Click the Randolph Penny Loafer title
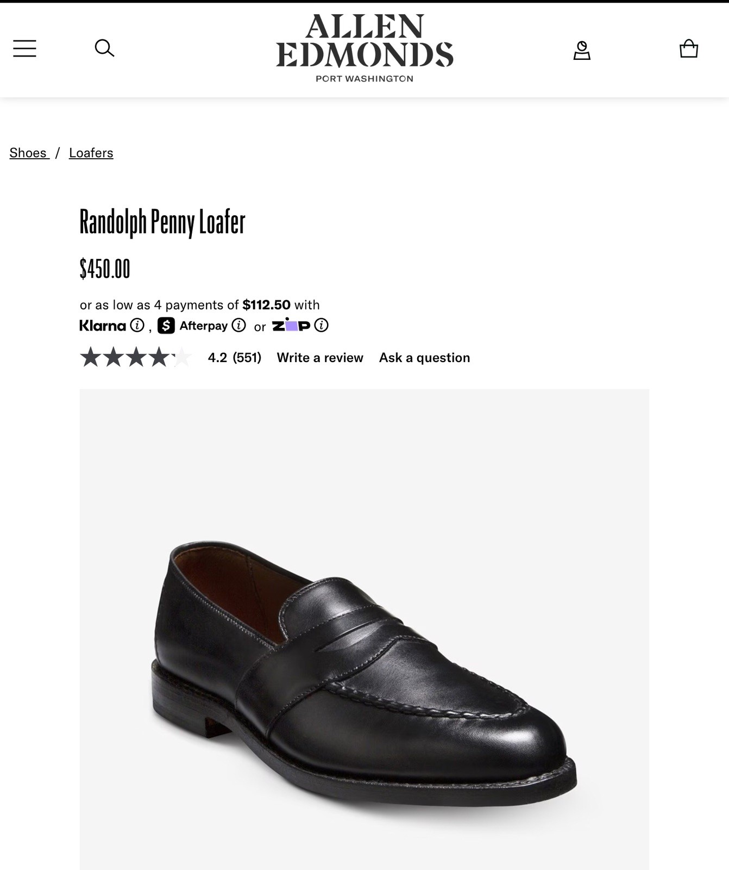This screenshot has width=729, height=870. 162,222
